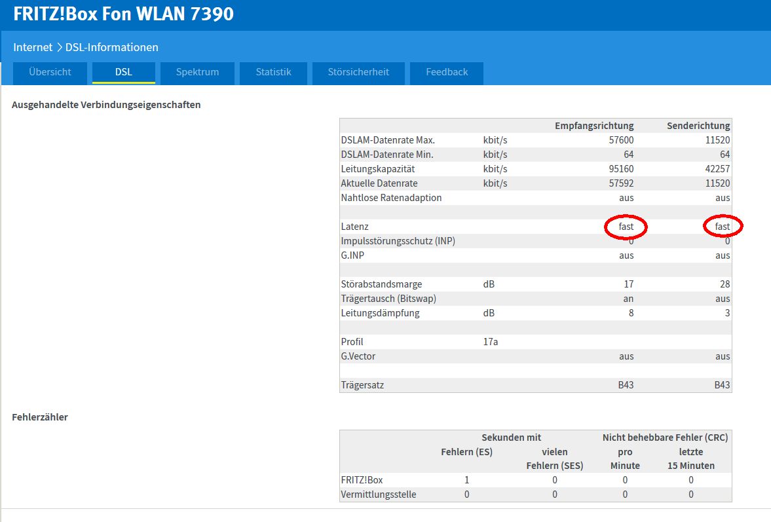Click the Profil row label

[x=352, y=342]
